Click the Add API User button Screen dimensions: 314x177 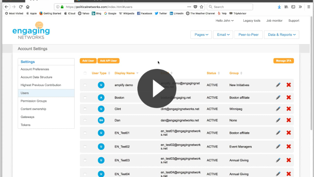108,61
